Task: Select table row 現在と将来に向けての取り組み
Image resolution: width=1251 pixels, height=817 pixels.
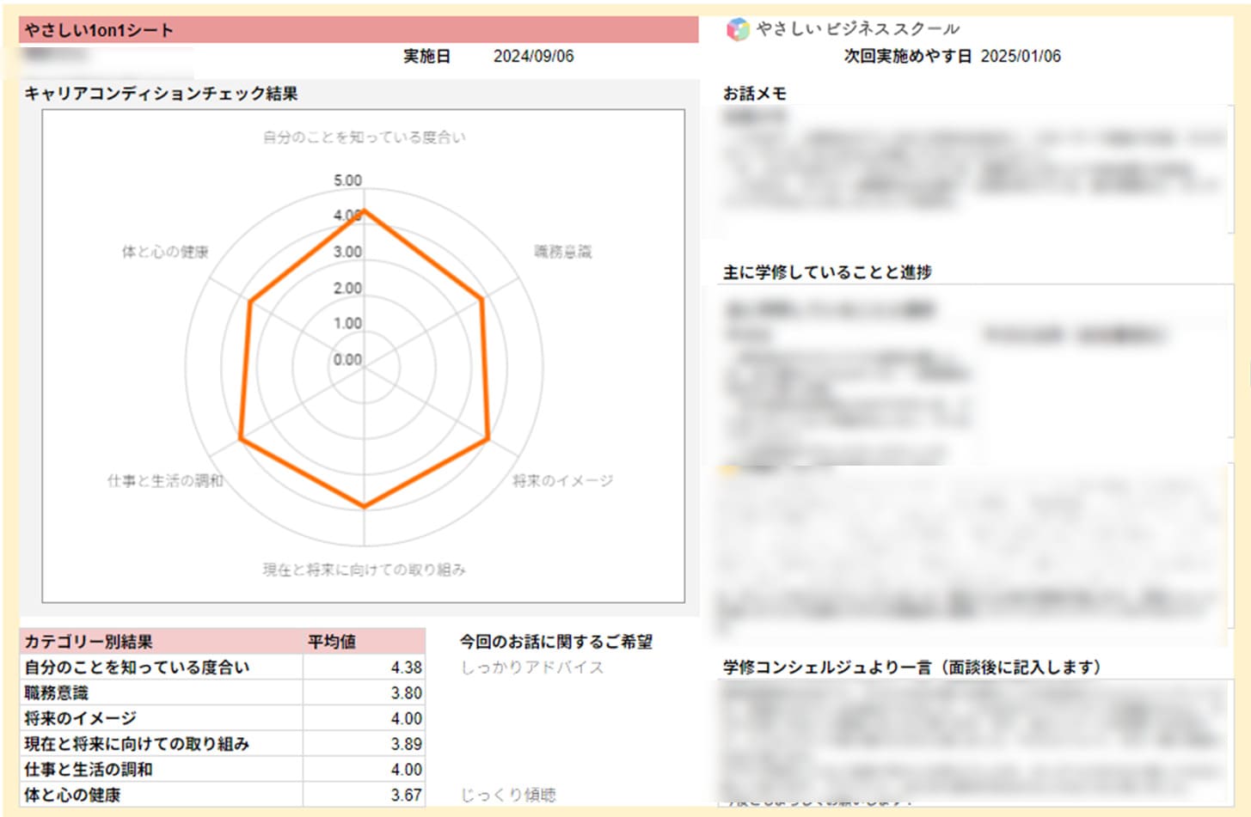Action: pyautogui.click(x=223, y=744)
